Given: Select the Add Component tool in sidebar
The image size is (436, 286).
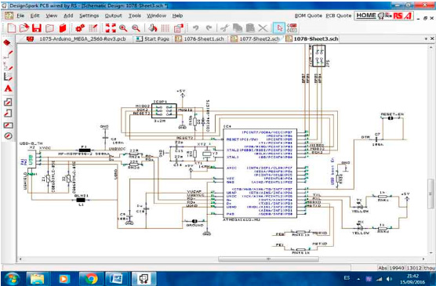Looking at the screenshot, I should pyautogui.click(x=7, y=43).
